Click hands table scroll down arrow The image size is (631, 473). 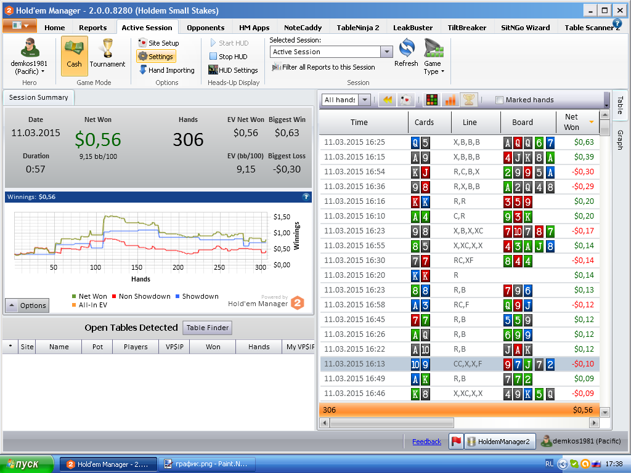point(605,412)
